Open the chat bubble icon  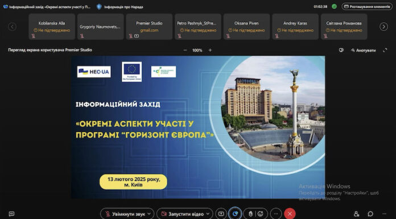[370, 214]
